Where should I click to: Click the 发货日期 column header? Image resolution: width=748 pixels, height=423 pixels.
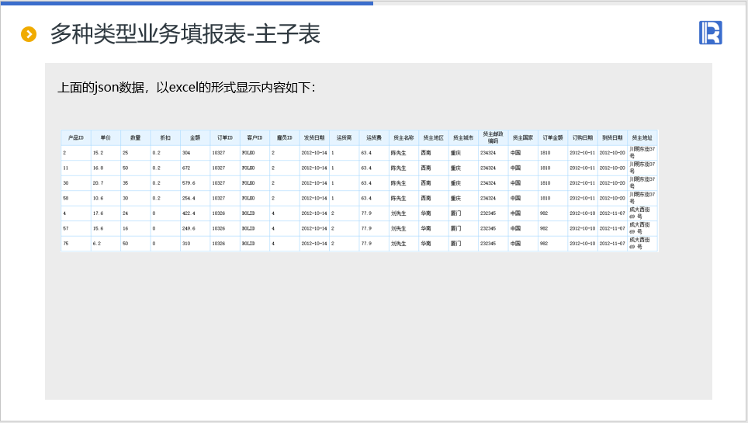click(314, 138)
